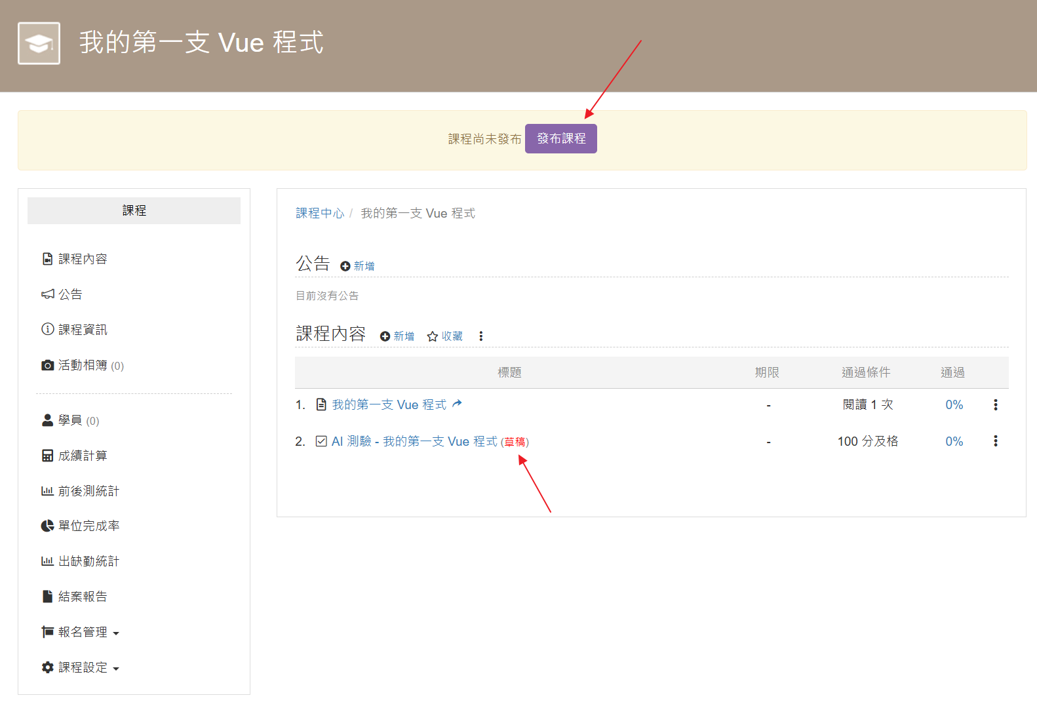The image size is (1037, 708).
Task: Go to 課程中心 breadcrumb link
Action: pyautogui.click(x=320, y=213)
